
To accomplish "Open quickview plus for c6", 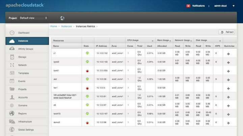I will pyautogui.click(x=228, y=106).
